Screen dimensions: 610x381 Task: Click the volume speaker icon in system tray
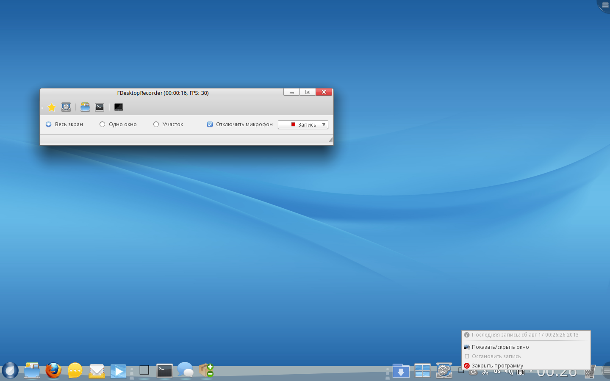[x=509, y=373]
